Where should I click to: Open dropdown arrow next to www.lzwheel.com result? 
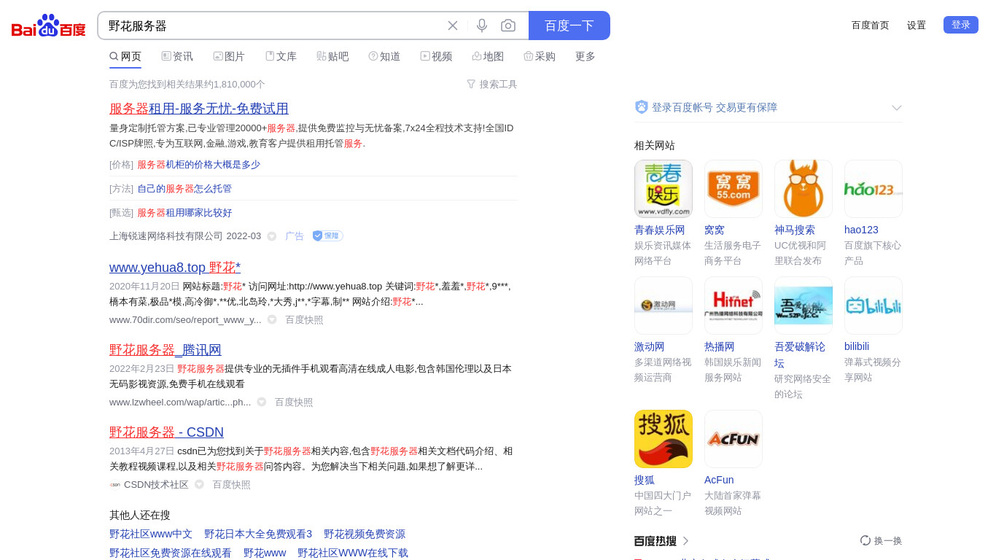262,402
